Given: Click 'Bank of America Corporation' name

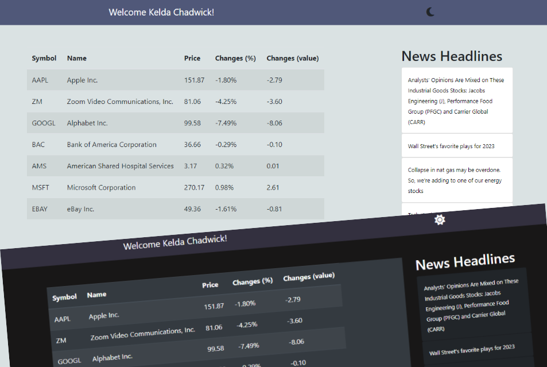Looking at the screenshot, I should pos(111,145).
